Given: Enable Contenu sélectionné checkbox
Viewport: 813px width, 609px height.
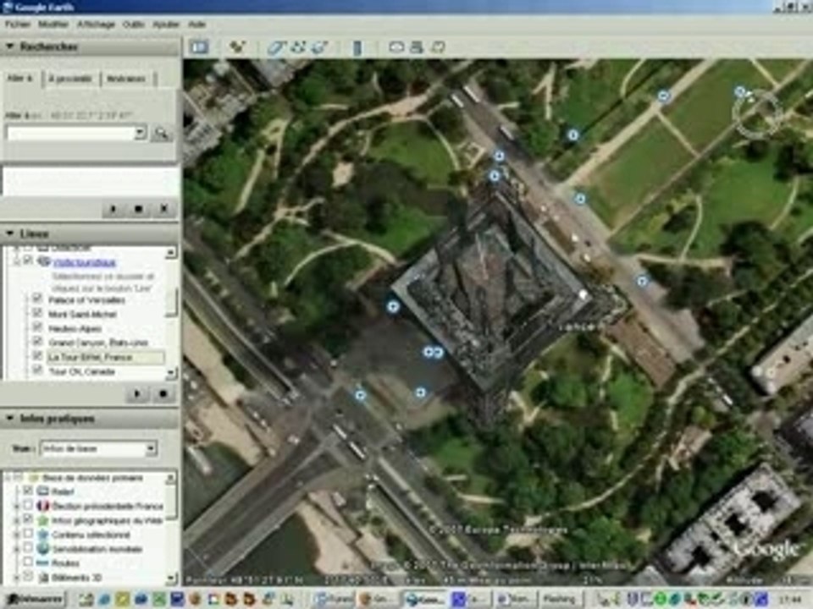Looking at the screenshot, I should [28, 534].
